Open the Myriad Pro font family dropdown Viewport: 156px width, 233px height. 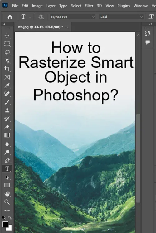pyautogui.click(x=93, y=17)
